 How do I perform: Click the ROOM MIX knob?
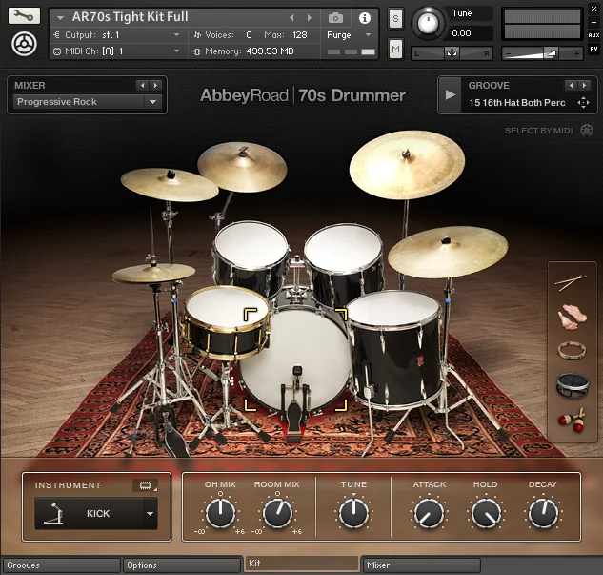pos(277,513)
